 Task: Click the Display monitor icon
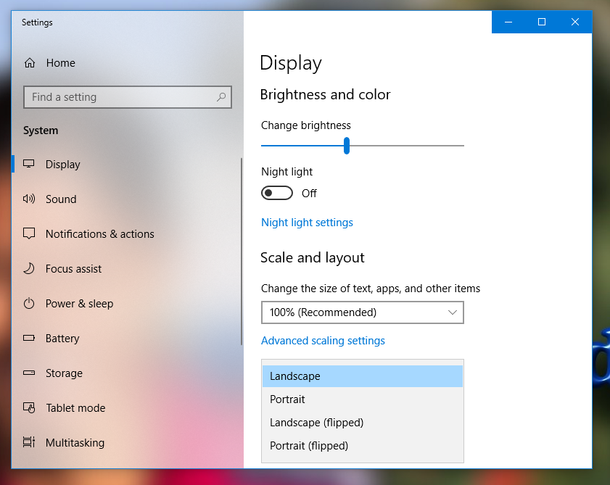(x=29, y=164)
